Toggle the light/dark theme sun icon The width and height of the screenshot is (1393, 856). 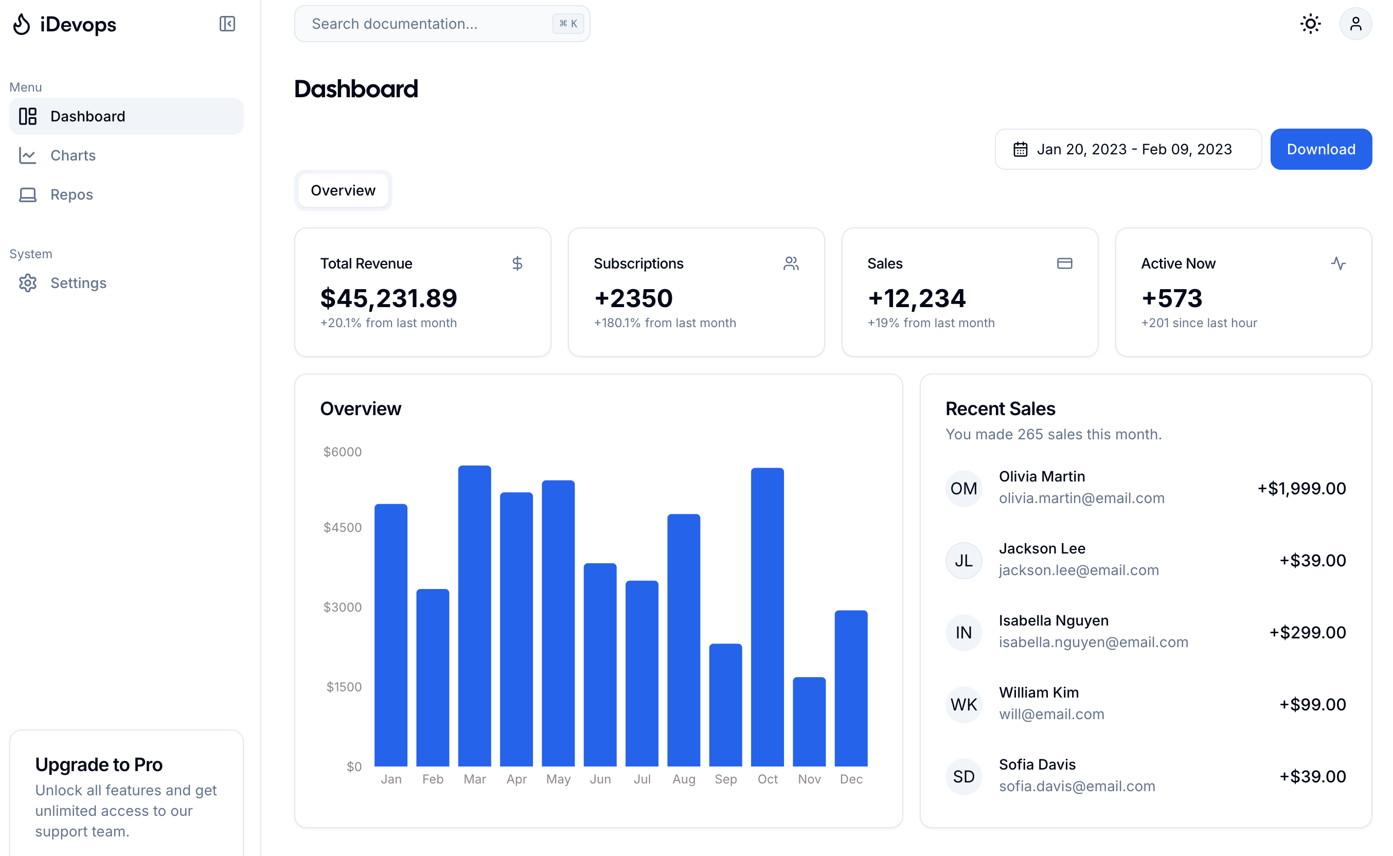coord(1310,24)
